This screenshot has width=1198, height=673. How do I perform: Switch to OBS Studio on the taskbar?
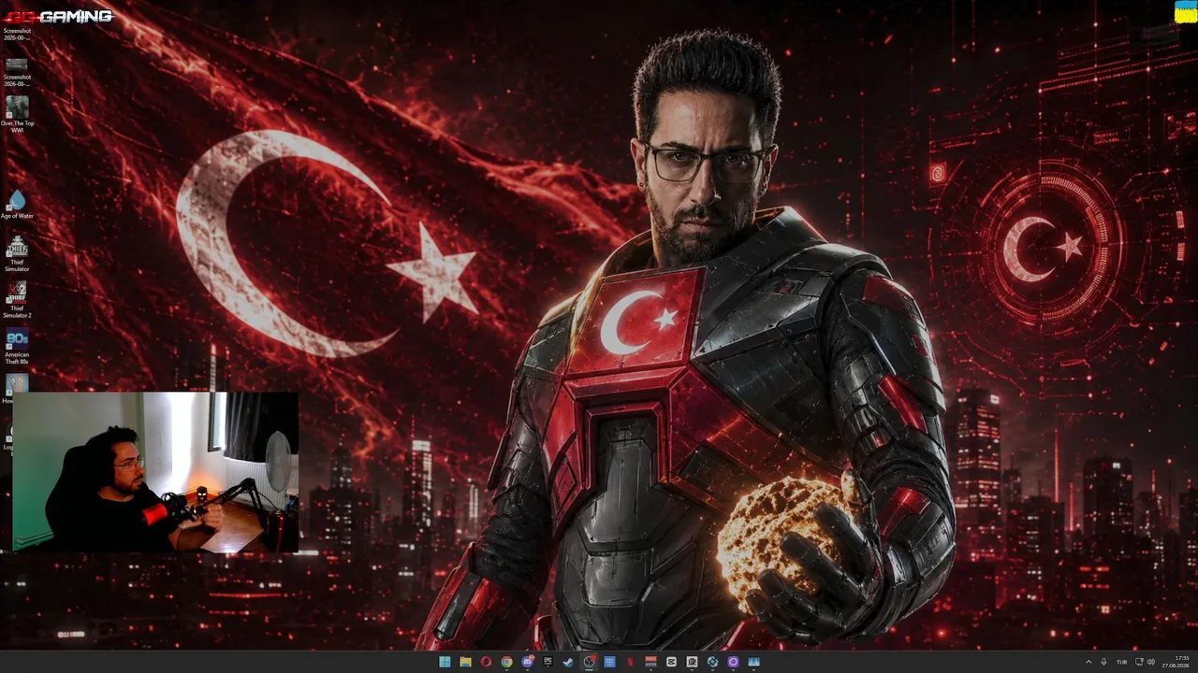pos(589,662)
